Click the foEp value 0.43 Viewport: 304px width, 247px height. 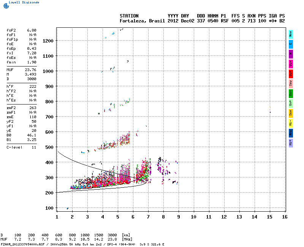click(x=32, y=49)
